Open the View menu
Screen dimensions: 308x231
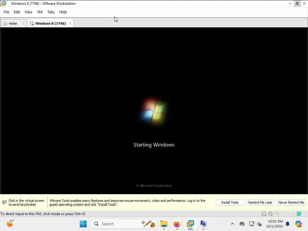coord(28,12)
